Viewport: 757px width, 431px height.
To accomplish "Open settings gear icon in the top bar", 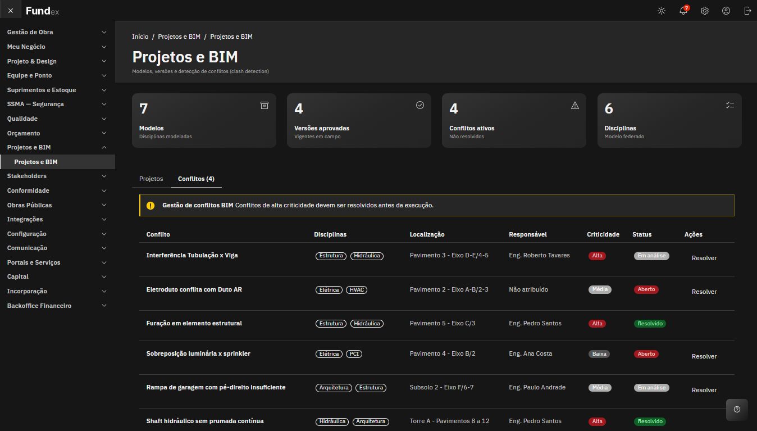I will click(705, 11).
